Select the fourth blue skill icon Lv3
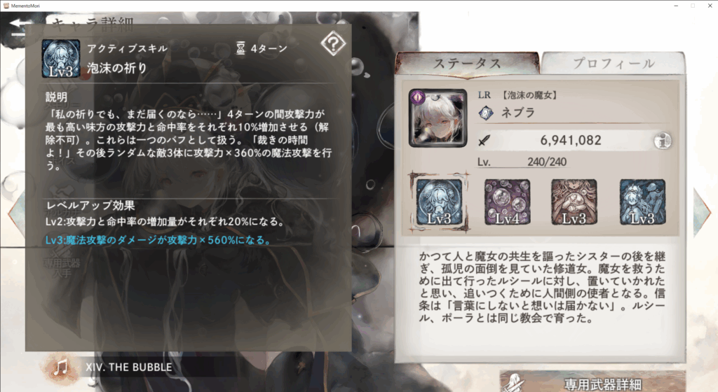 [642, 202]
